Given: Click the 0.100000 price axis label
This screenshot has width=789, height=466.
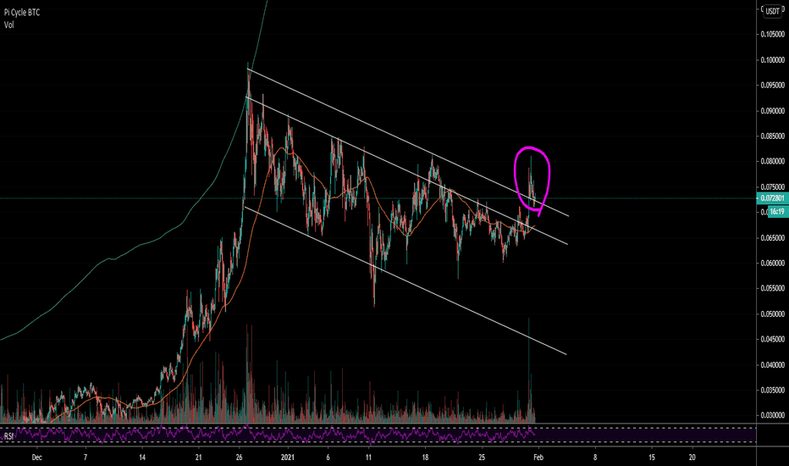Looking at the screenshot, I should (x=772, y=60).
